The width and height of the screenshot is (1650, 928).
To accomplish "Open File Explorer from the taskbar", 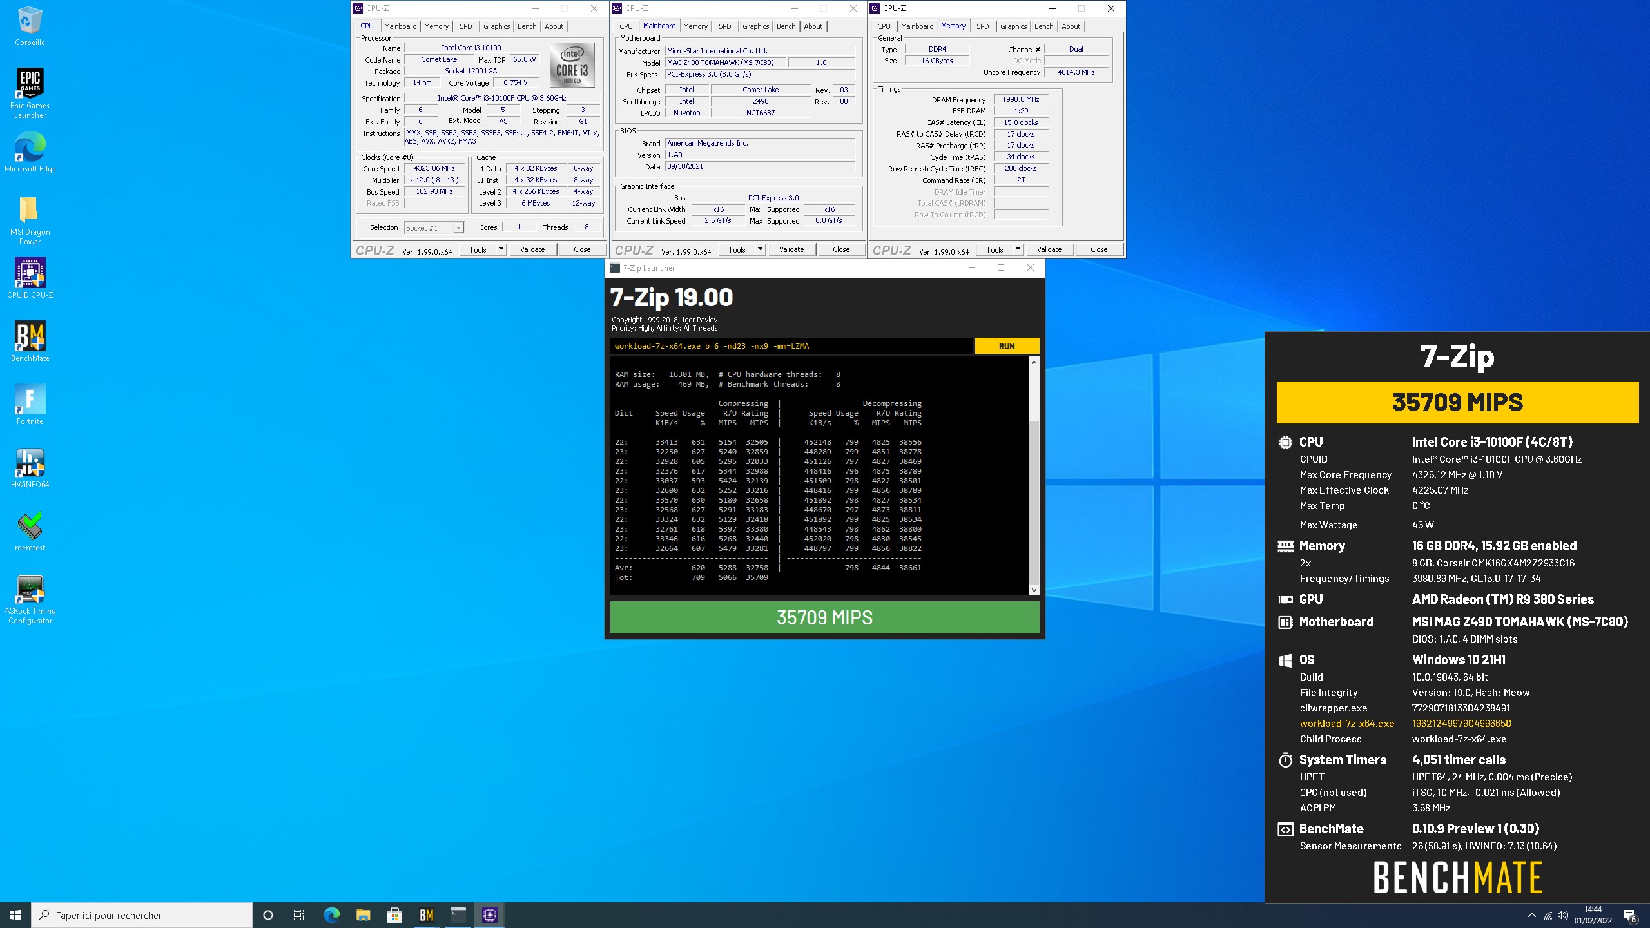I will pyautogui.click(x=364, y=915).
